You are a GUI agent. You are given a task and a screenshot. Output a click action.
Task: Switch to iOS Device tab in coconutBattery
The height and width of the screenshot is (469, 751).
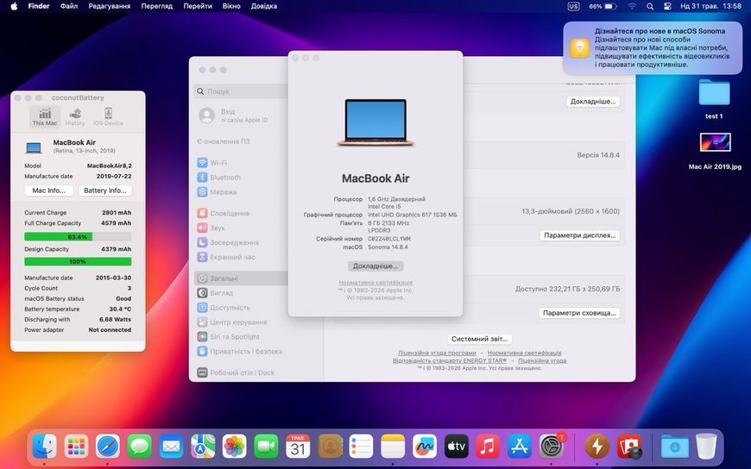(108, 116)
